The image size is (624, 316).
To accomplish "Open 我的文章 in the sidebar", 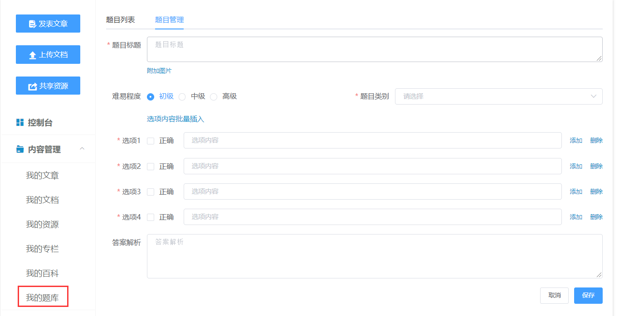I will tap(43, 176).
